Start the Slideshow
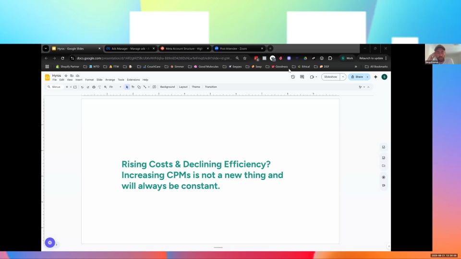Image resolution: width=461 pixels, height=259 pixels. pos(330,77)
